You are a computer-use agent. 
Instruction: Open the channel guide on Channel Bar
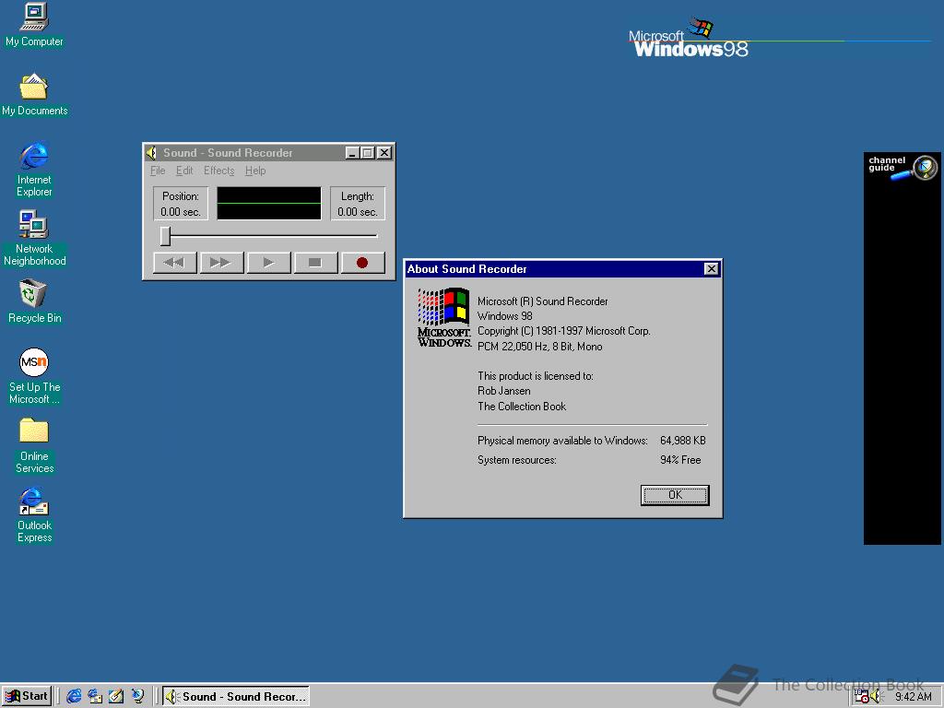click(903, 168)
